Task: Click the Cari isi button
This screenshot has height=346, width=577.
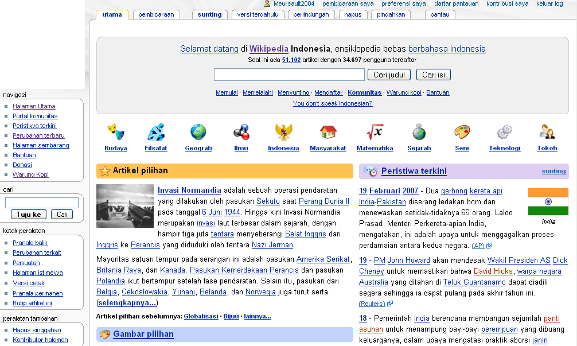Action: (x=434, y=75)
